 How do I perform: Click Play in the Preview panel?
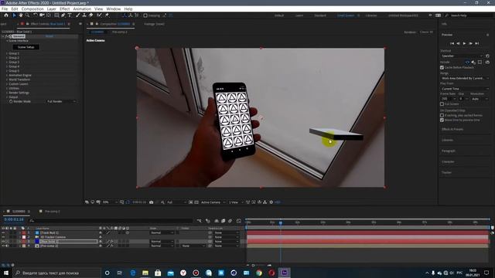(x=464, y=43)
